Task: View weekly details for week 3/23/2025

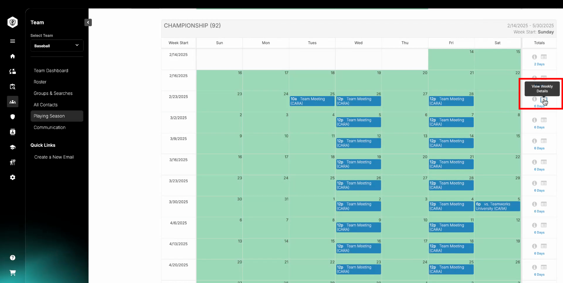Action: (x=544, y=183)
